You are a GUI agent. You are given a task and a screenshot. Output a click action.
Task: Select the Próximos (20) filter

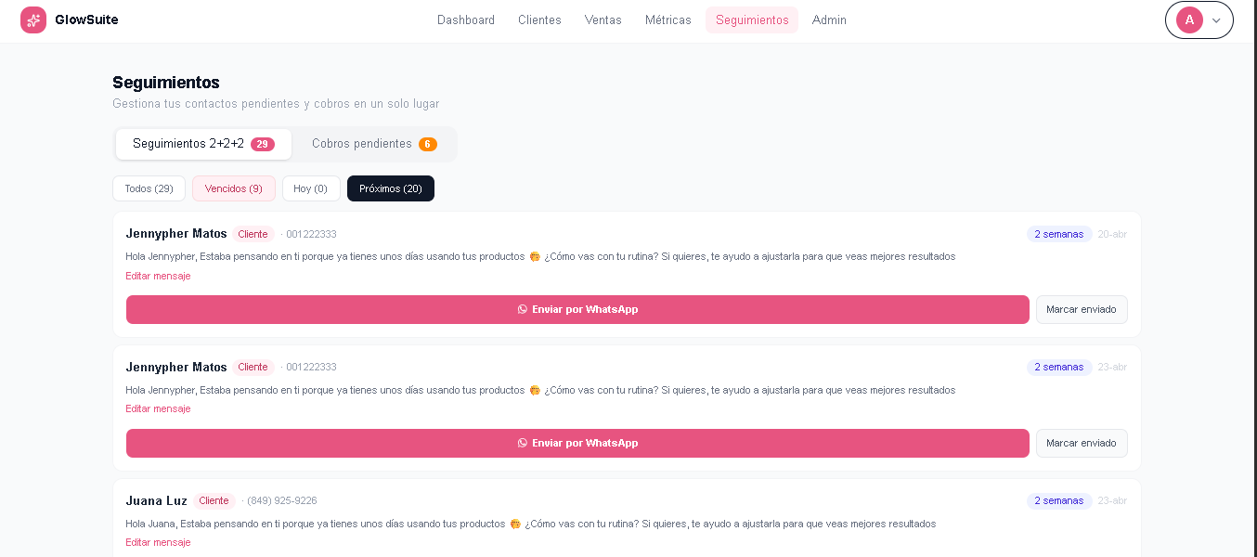390,188
